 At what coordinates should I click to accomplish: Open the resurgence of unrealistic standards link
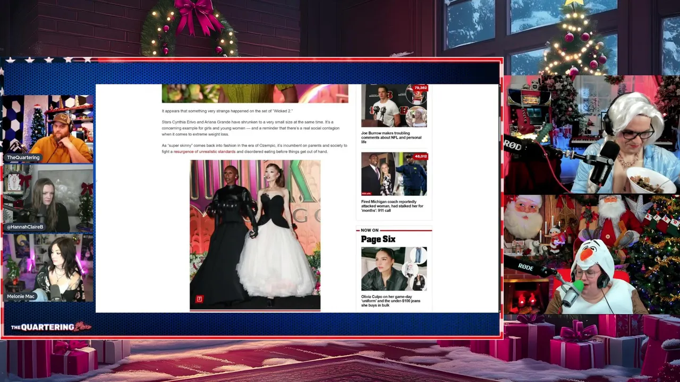[205, 152]
